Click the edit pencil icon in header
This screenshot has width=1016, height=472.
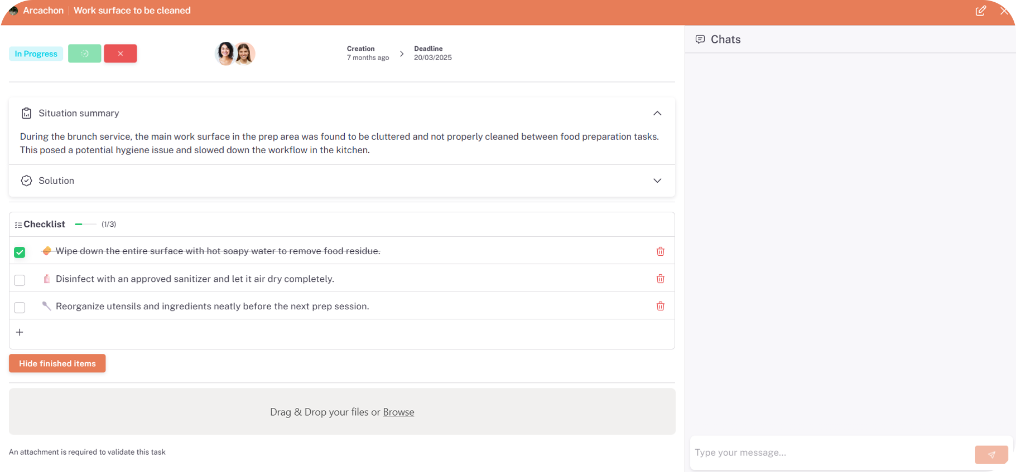(980, 11)
